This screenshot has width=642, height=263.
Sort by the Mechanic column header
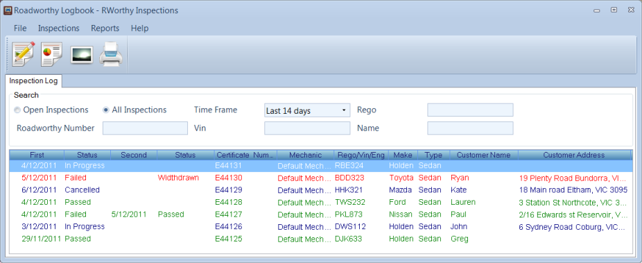306,155
